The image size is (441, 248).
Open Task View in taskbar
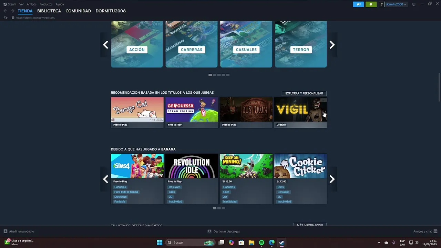point(221,242)
